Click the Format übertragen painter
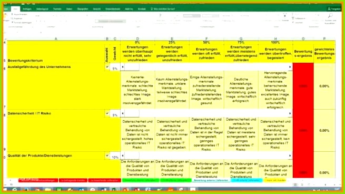 pos(22,23)
